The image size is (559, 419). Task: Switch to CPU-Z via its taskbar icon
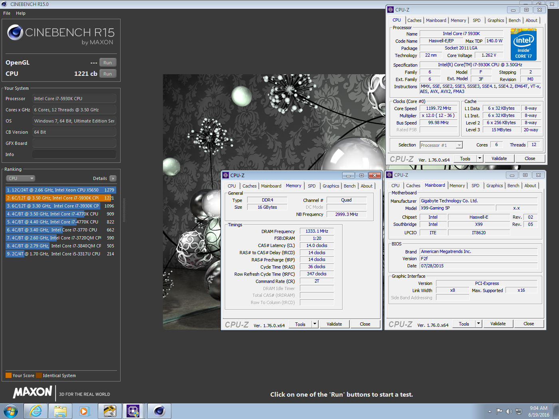tap(133, 411)
